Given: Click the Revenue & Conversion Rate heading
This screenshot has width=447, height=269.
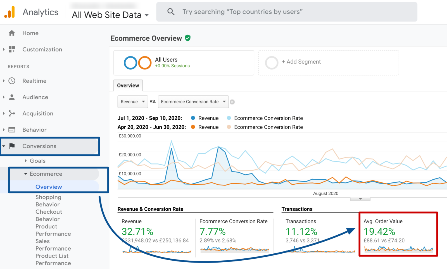Looking at the screenshot, I should pyautogui.click(x=150, y=209).
